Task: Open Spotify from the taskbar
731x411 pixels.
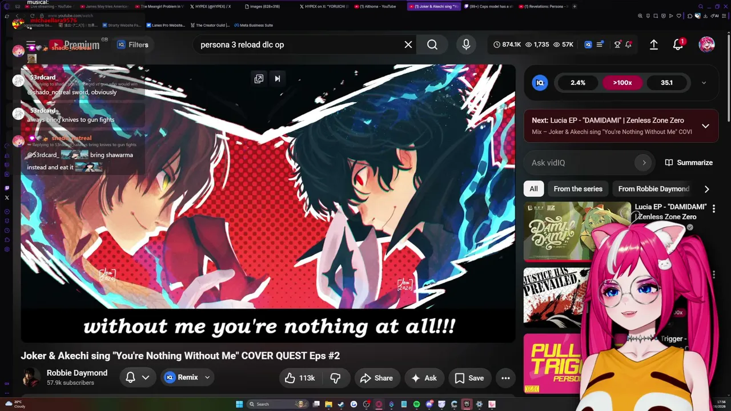Action: 416,404
